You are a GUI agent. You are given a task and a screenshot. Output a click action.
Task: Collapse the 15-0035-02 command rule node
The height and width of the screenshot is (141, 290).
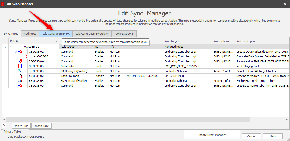pyautogui.click(x=16, y=52)
